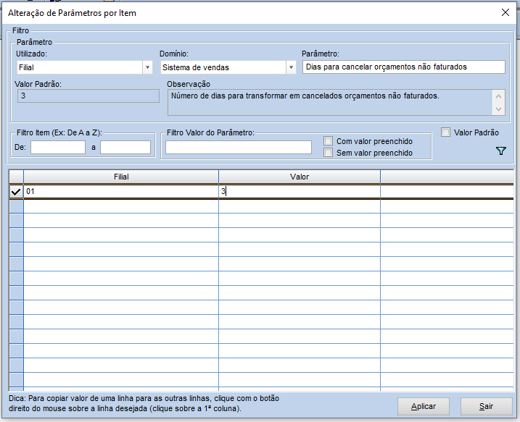Click the Filial column header
Screen dimensions: 520x422
[x=121, y=176]
